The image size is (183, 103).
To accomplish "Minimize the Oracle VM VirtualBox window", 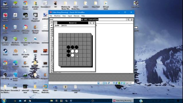I will pos(119,12).
